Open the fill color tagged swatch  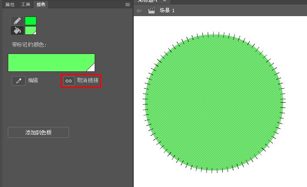30,30
